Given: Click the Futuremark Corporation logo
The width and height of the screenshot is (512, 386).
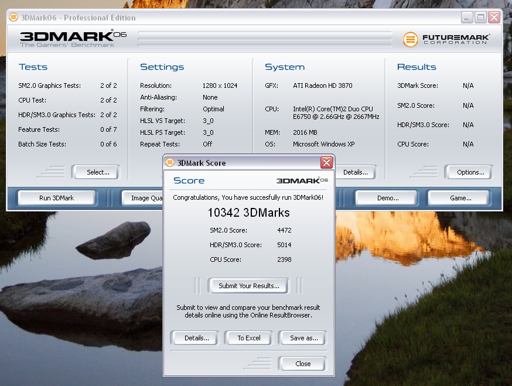Looking at the screenshot, I should [x=446, y=39].
